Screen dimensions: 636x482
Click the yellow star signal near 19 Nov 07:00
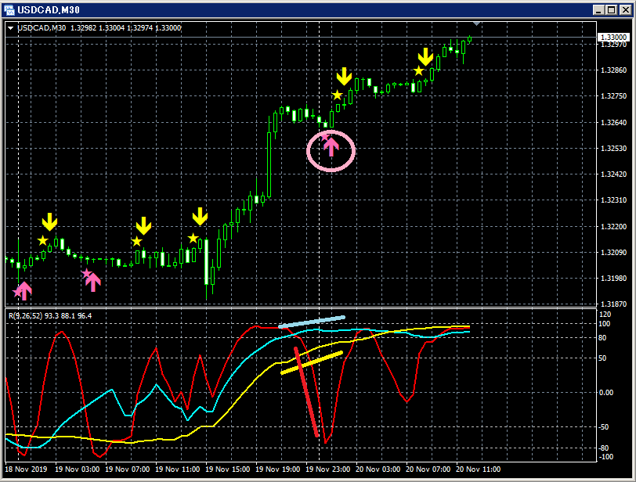click(137, 242)
